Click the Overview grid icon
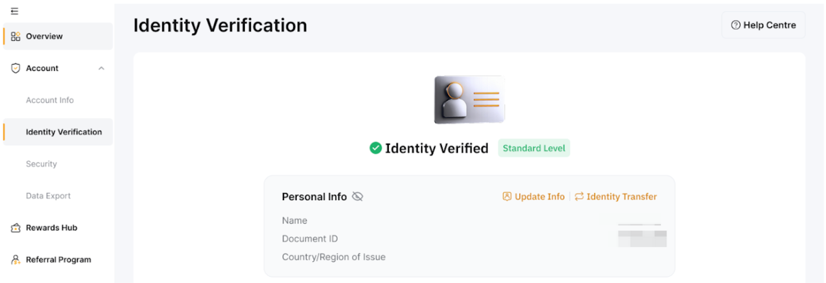 (x=15, y=36)
